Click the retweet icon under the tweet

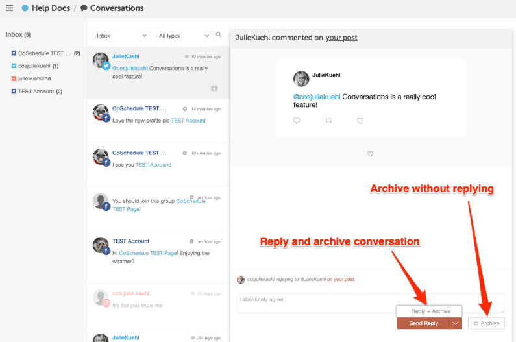[328, 121]
